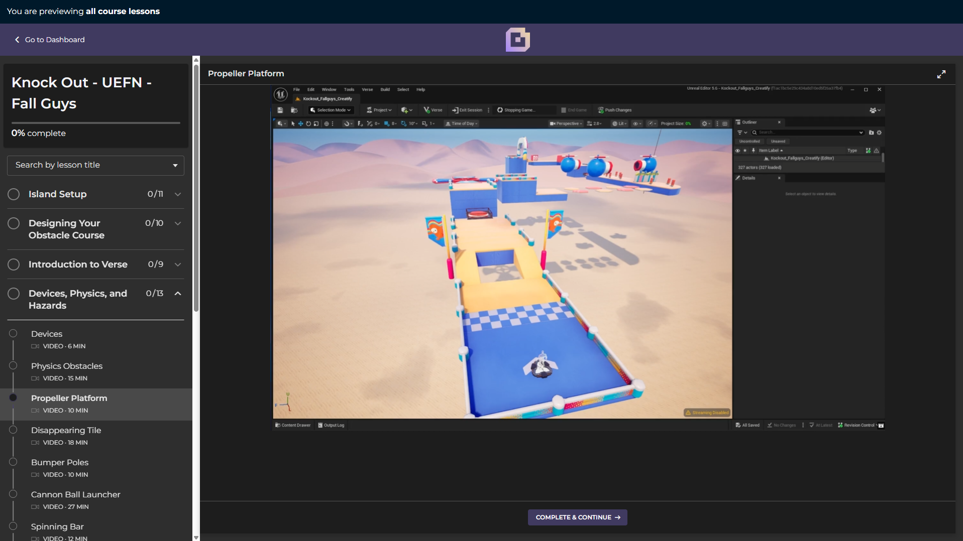
Task: Open Tools menu in Unreal Editor
Action: (349, 89)
